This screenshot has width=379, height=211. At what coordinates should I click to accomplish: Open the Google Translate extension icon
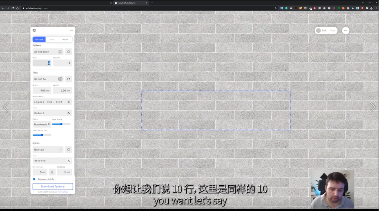pos(281,8)
